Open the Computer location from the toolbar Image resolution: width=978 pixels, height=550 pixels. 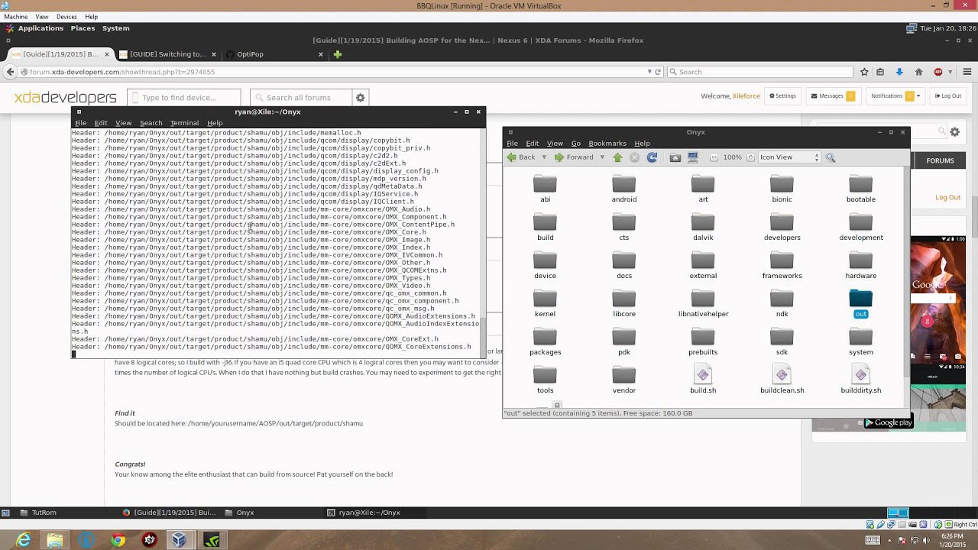(693, 157)
